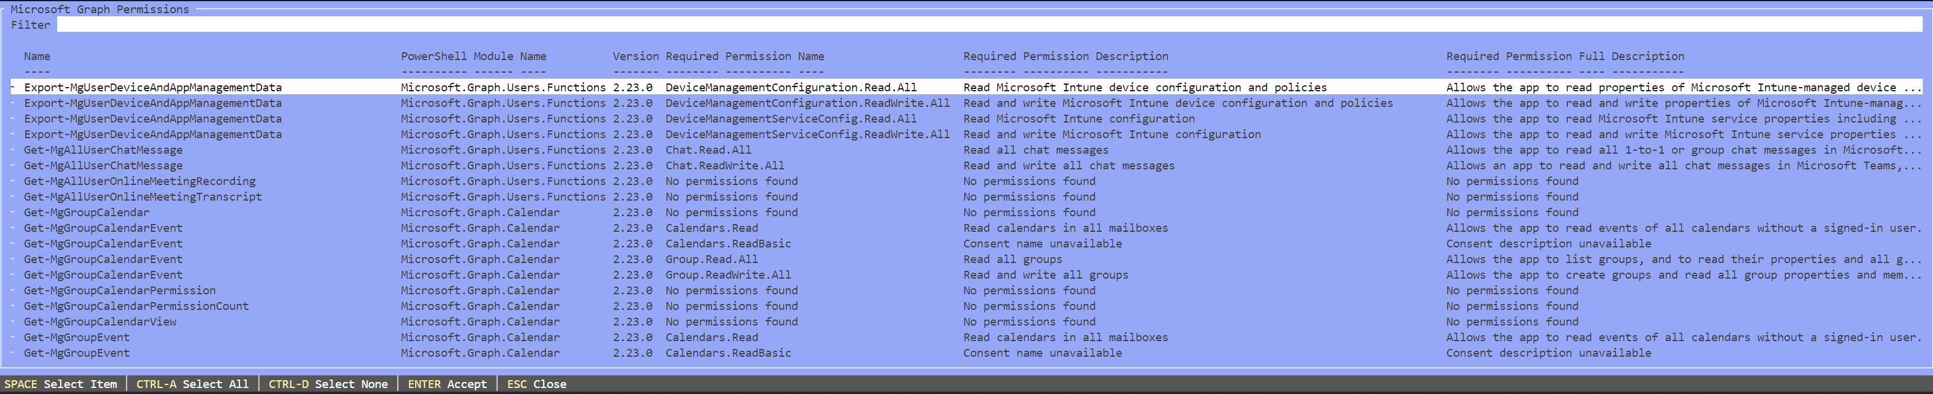The image size is (1933, 394).
Task: Click Calendars.Read in the Get-MgGroupCalendarEvent row
Action: click(711, 228)
